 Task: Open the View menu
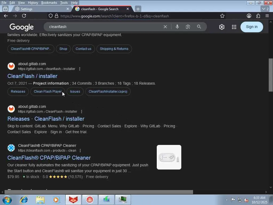(x=21, y=3)
